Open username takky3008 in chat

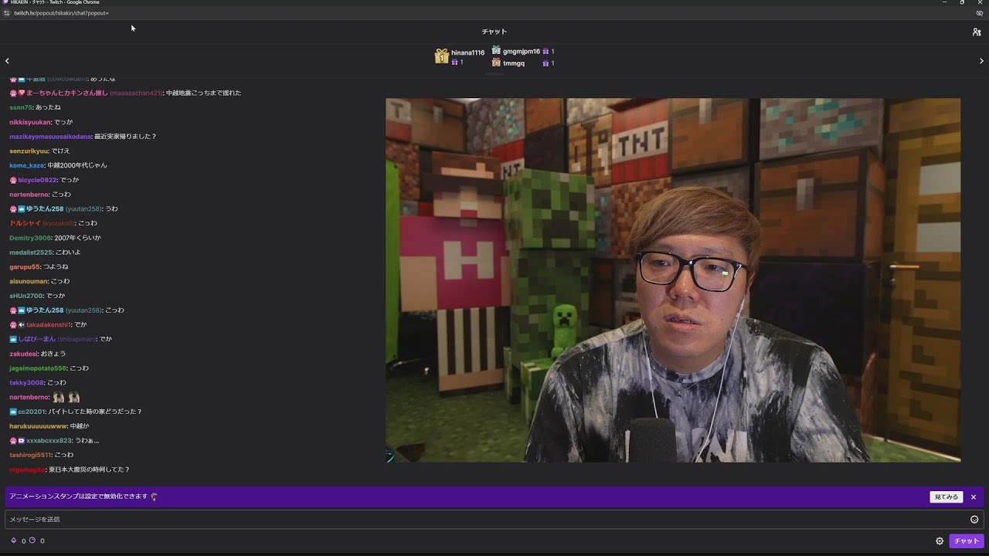click(x=26, y=383)
